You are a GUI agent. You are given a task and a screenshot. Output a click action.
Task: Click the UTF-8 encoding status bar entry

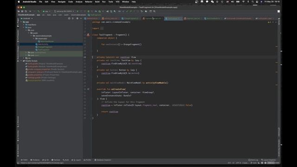(x=238, y=163)
